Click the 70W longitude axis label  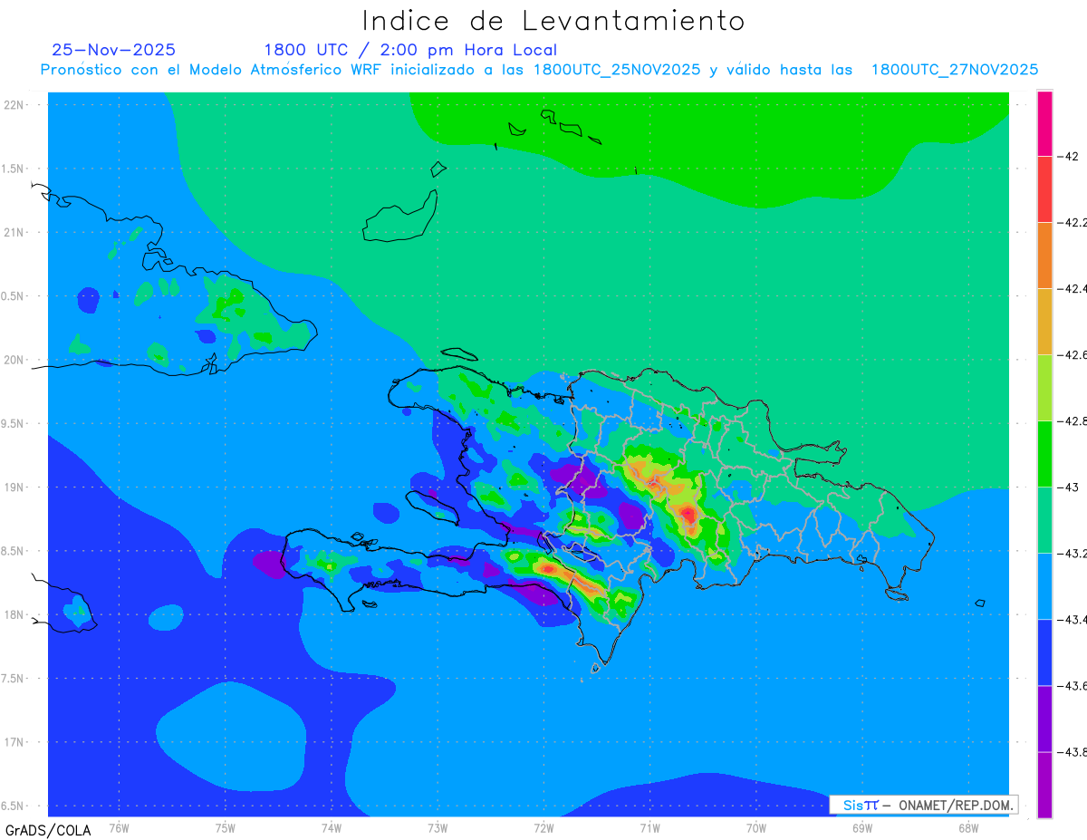pos(755,827)
